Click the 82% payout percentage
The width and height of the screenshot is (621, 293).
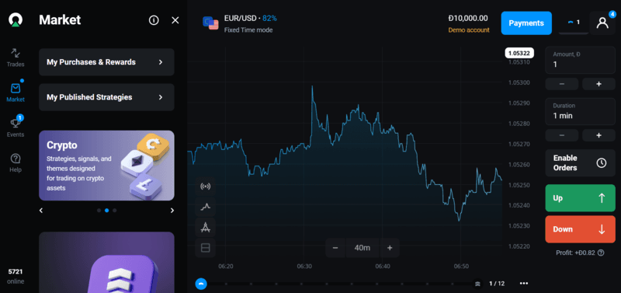click(x=269, y=18)
